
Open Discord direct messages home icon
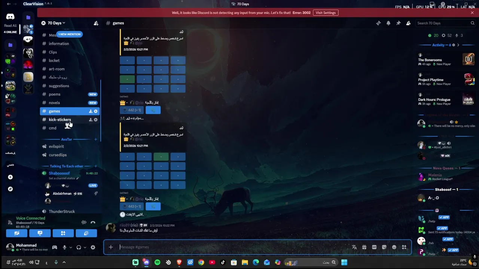point(10,17)
